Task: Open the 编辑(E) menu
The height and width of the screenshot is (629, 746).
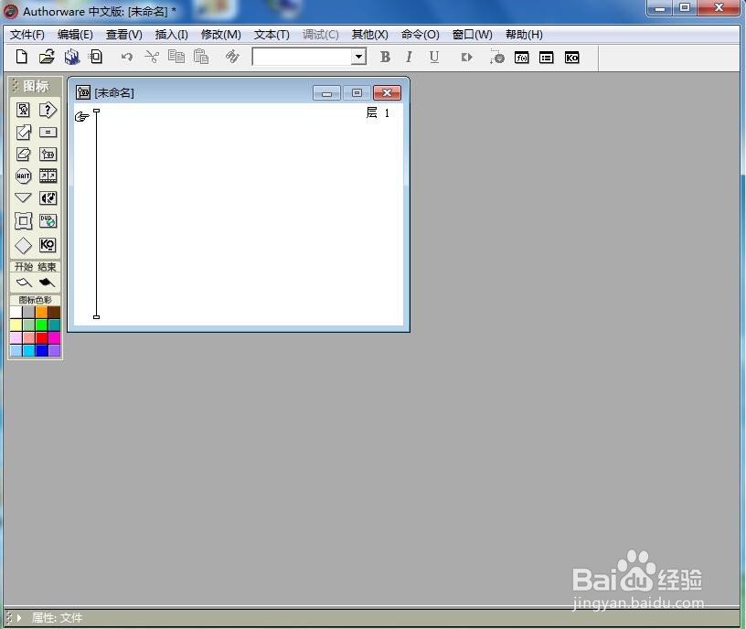Action: coord(75,35)
